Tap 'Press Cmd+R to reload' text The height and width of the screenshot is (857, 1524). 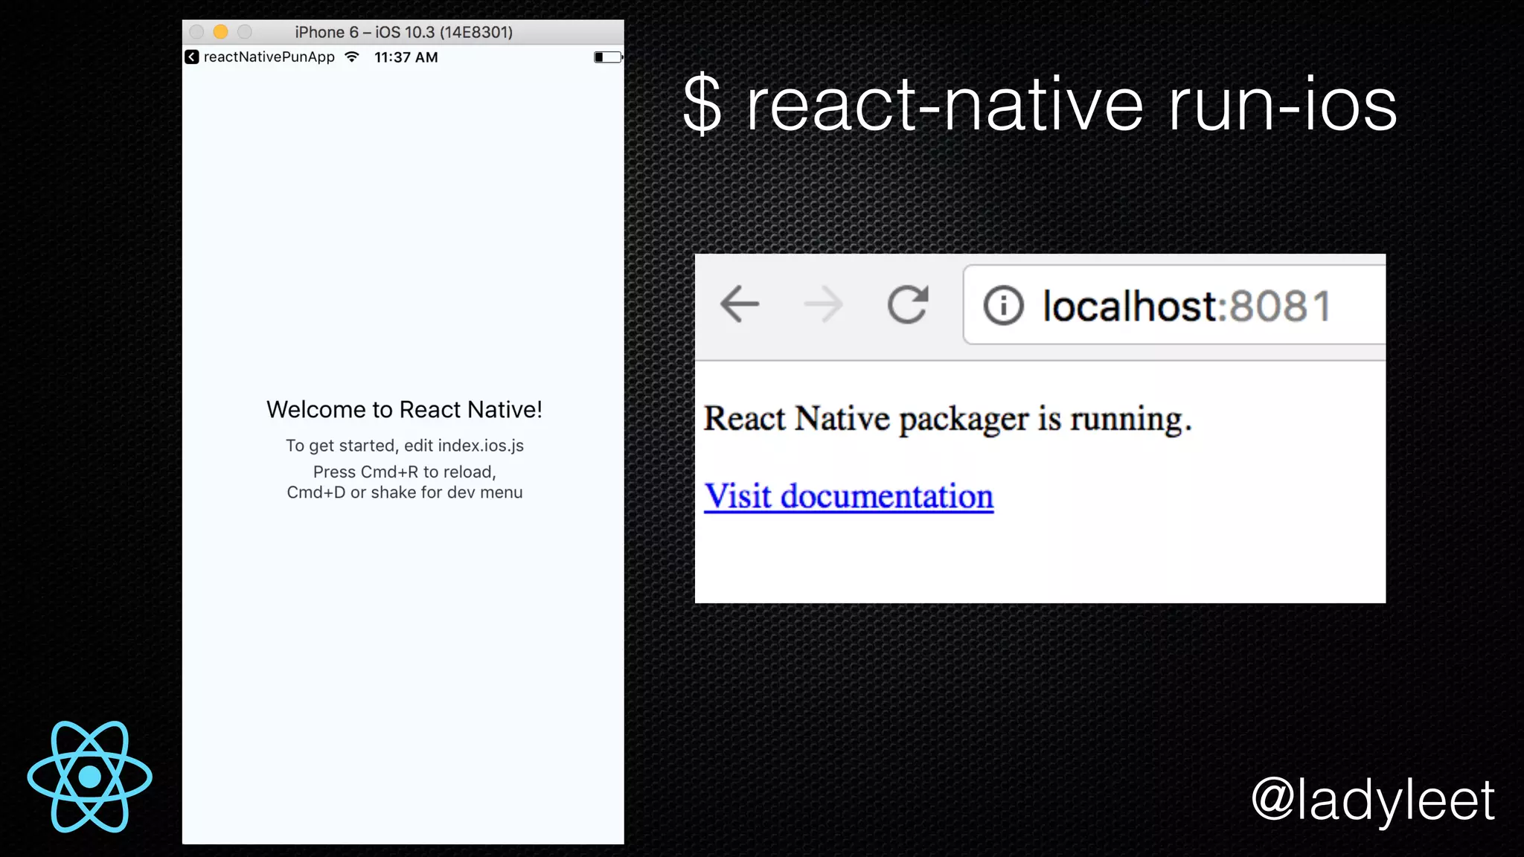(x=404, y=472)
